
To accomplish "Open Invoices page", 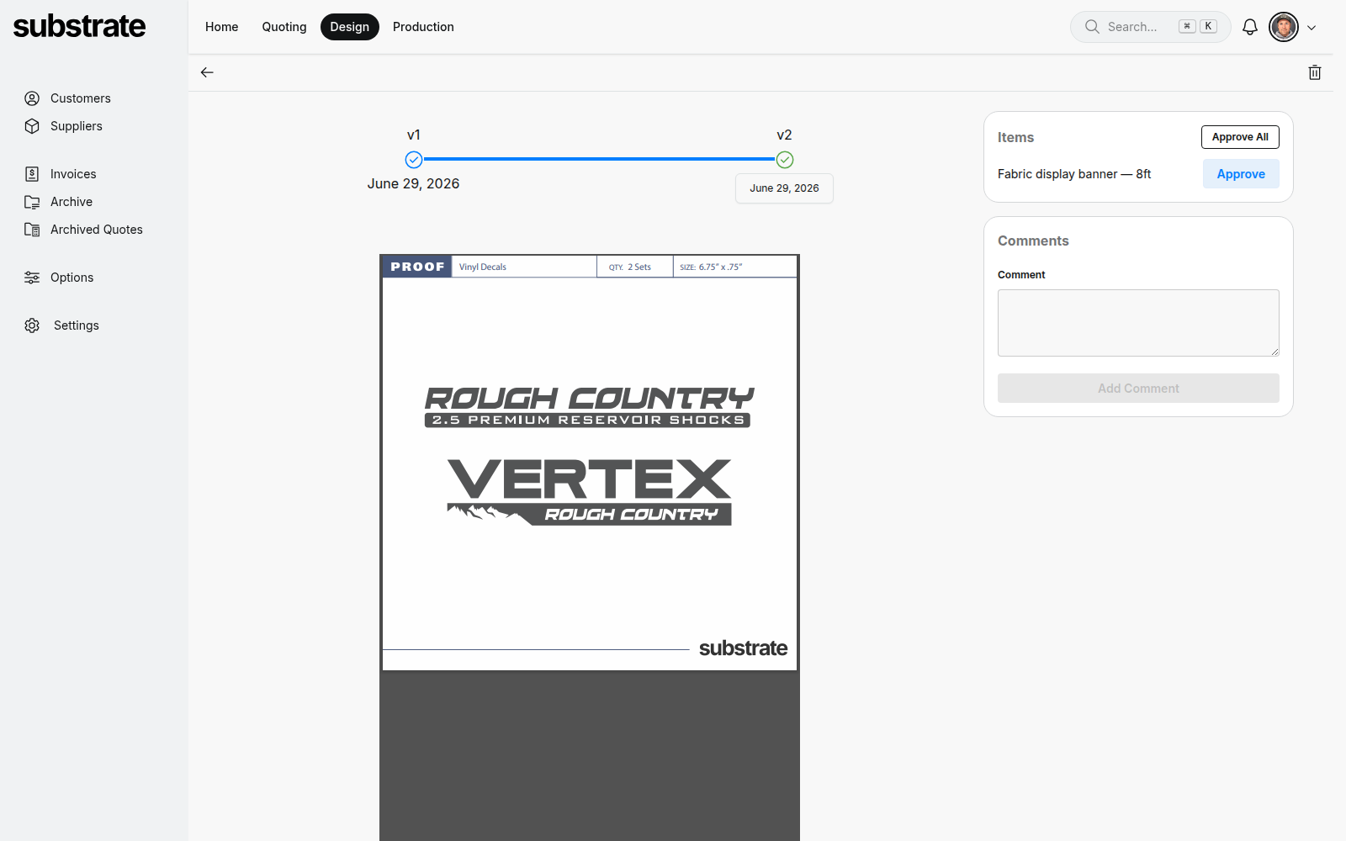I will (x=73, y=174).
